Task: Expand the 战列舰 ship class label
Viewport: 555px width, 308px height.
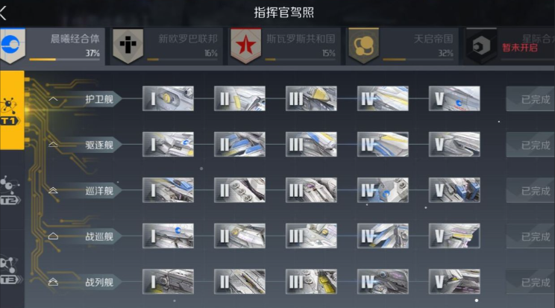Action: click(x=84, y=282)
